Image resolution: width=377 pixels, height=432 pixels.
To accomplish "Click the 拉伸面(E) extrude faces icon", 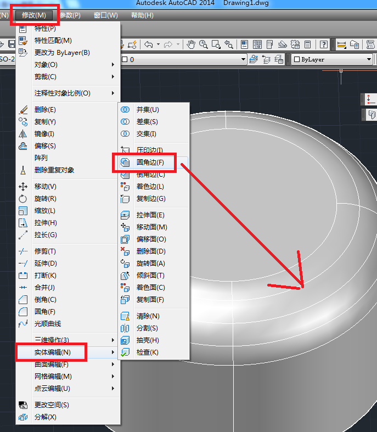I will click(125, 215).
